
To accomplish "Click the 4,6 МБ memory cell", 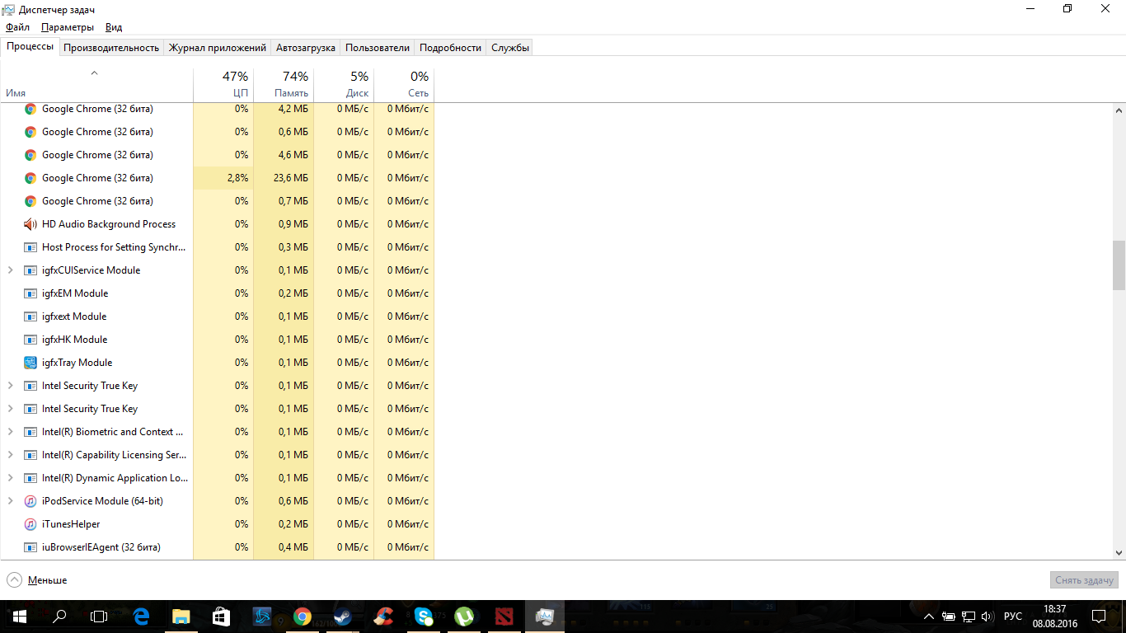I will click(284, 155).
